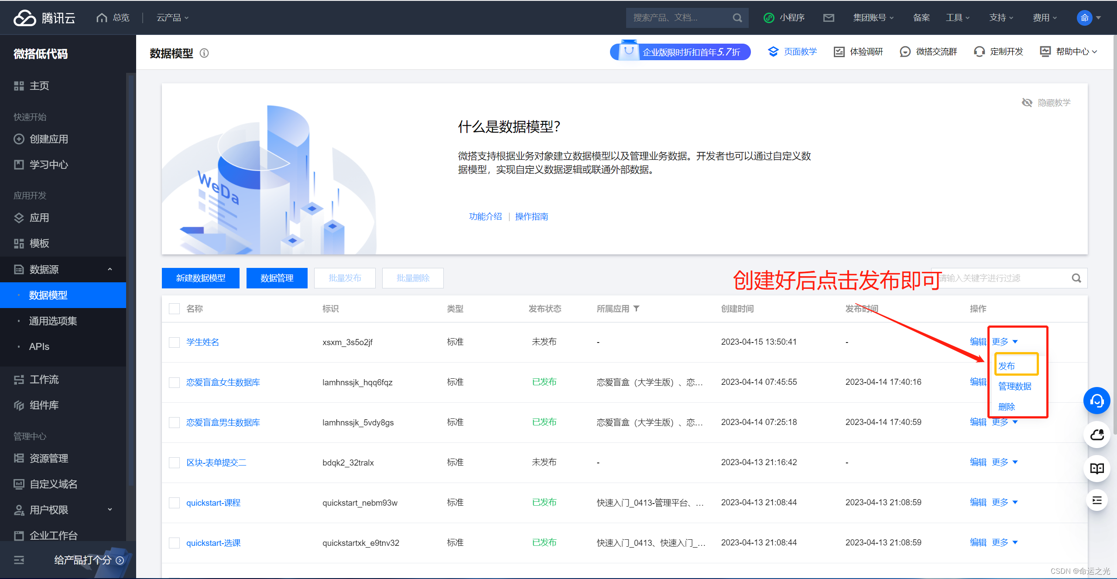The width and height of the screenshot is (1117, 579).
Task: Check the box for 学生姓名 row
Action: [174, 342]
